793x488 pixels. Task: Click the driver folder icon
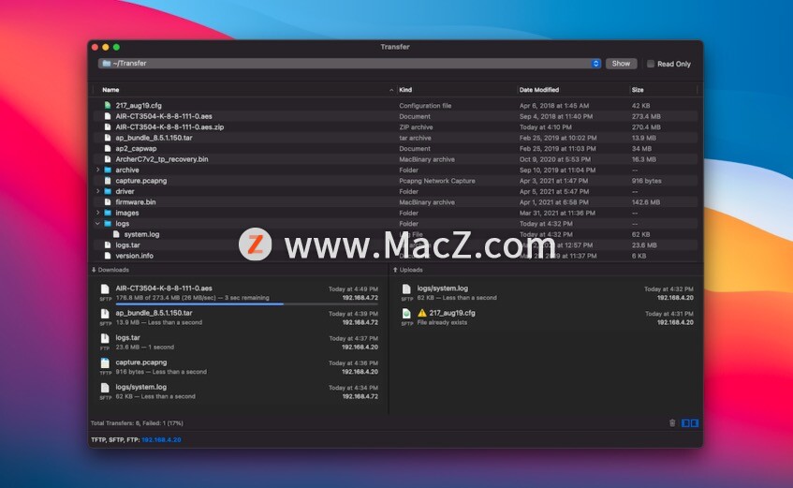[x=108, y=191]
